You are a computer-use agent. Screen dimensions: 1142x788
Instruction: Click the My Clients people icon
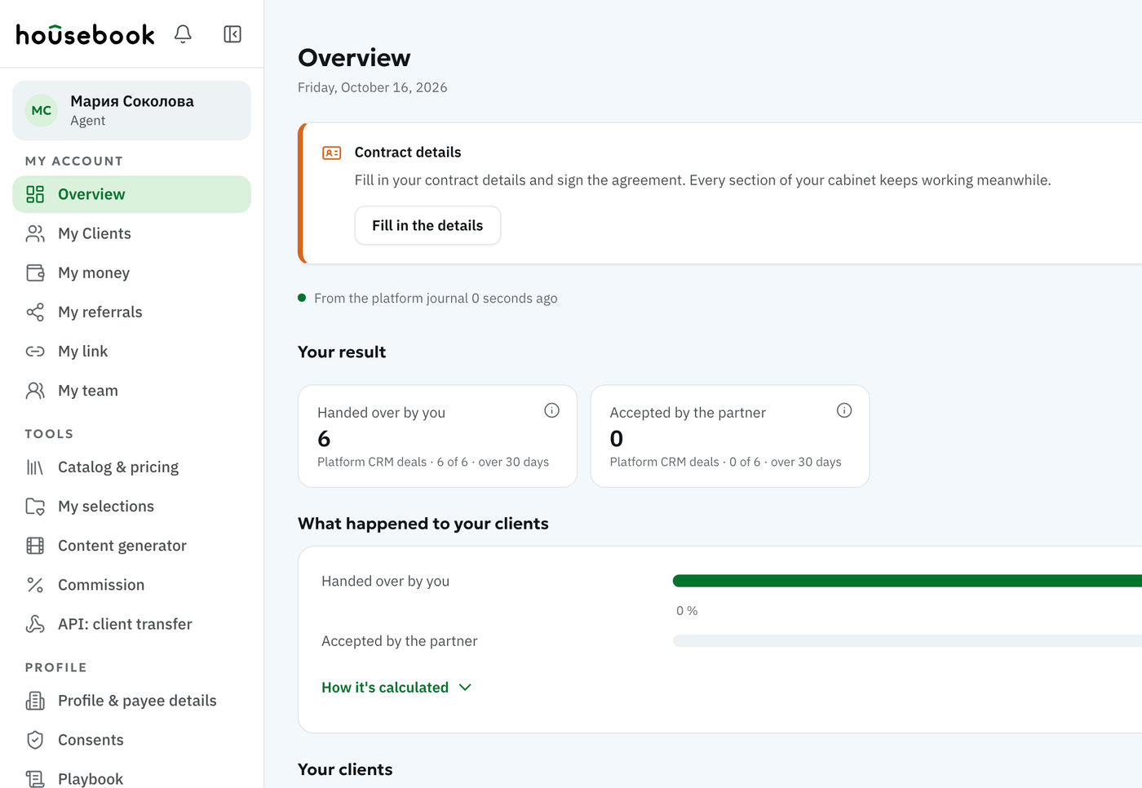pyautogui.click(x=35, y=233)
